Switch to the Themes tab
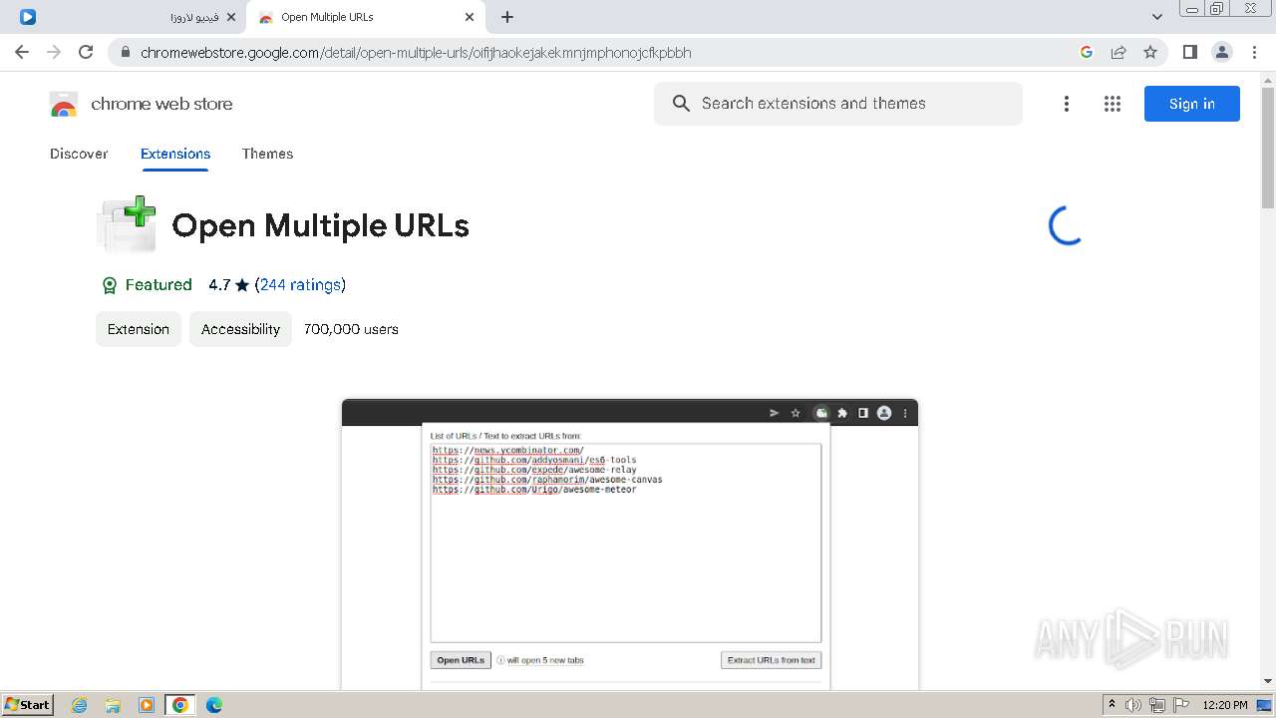Screen dimensions: 1276x718 pyautogui.click(x=267, y=154)
